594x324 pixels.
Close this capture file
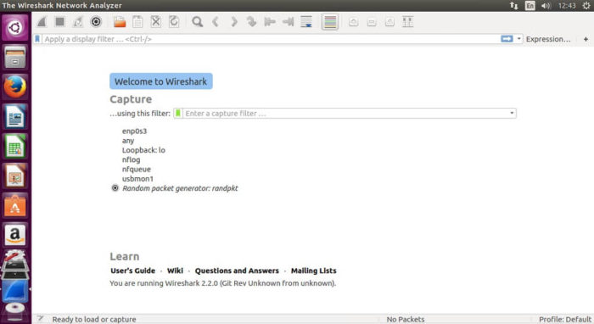155,22
